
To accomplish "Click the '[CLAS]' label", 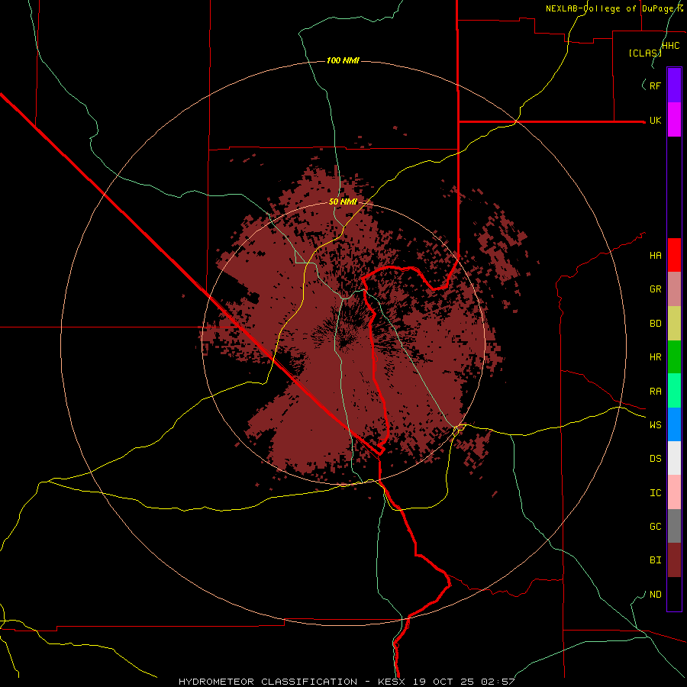I will pos(645,53).
